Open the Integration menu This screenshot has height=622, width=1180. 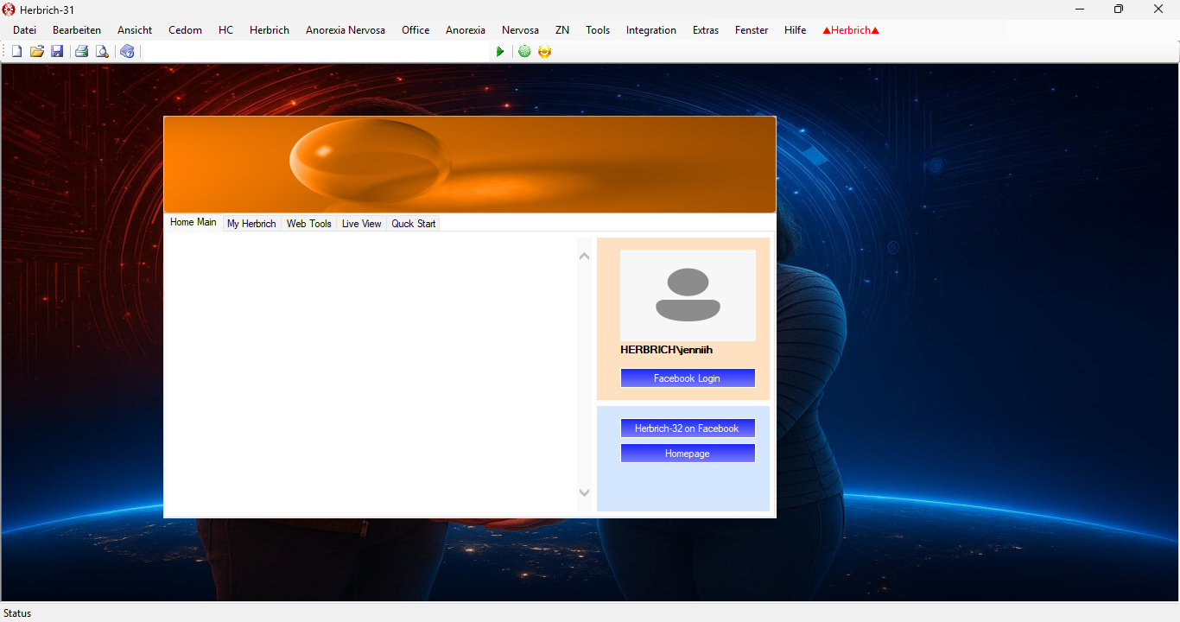(651, 30)
